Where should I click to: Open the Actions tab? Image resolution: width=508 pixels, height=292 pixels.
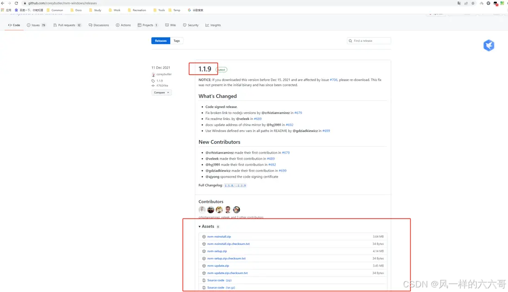point(123,25)
